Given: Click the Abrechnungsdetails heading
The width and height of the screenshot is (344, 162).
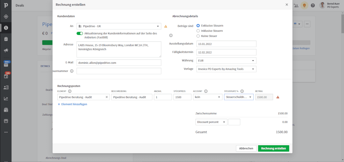Looking at the screenshot, I should click(x=185, y=16).
